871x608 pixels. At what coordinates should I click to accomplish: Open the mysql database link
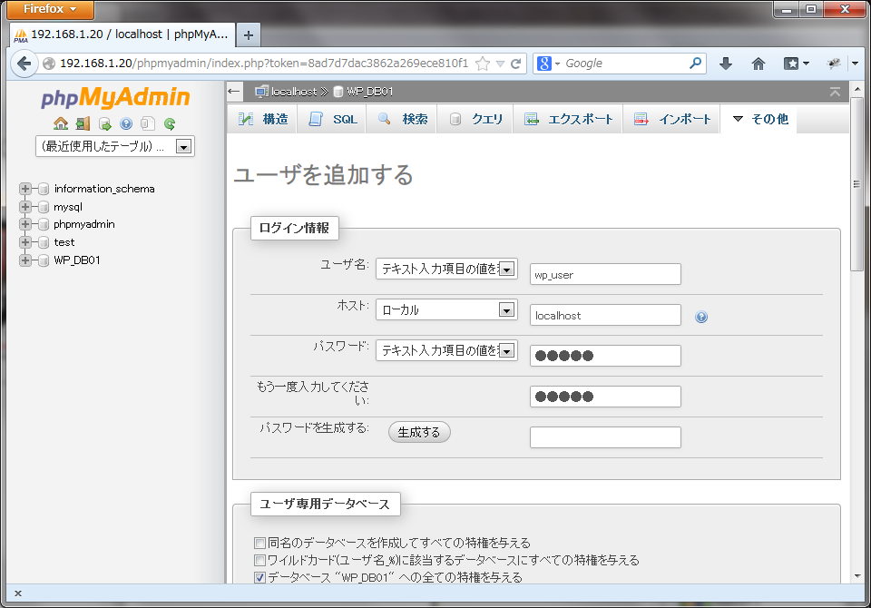[68, 207]
